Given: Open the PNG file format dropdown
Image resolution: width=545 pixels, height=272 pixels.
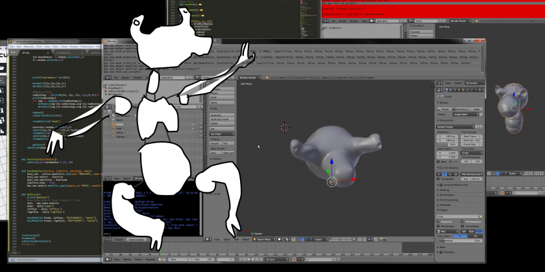Looking at the screenshot, I should pyautogui.click(x=447, y=231).
